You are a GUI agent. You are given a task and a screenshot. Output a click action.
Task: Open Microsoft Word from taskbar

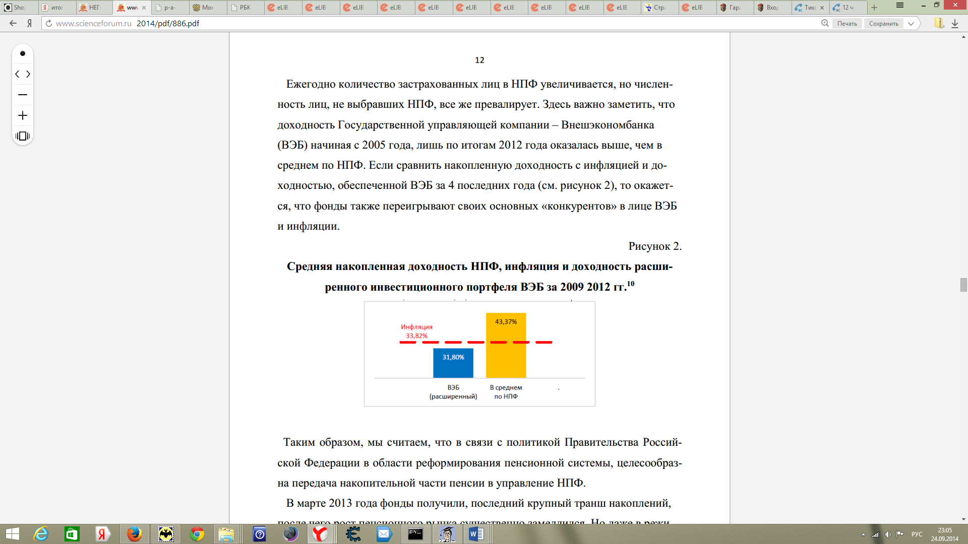[476, 534]
